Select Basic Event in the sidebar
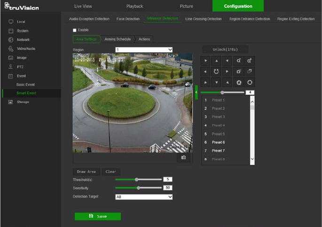322x227 pixels. [25, 84]
